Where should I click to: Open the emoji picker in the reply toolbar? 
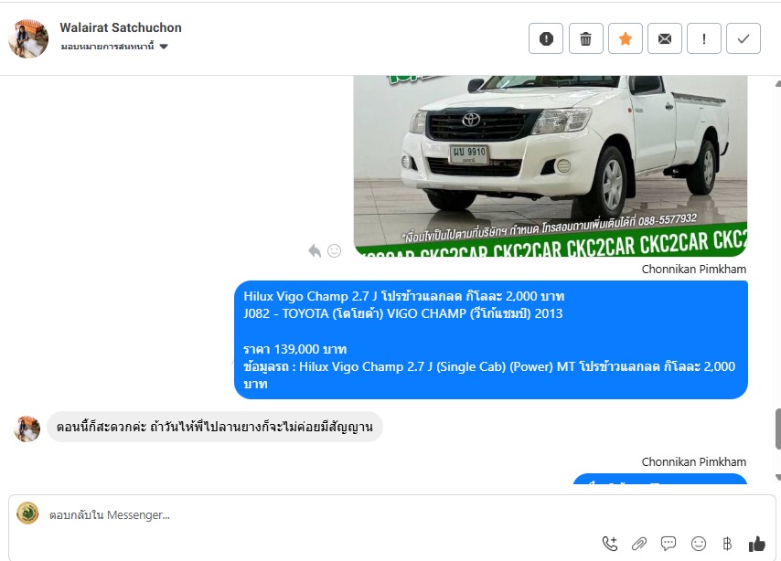(699, 544)
